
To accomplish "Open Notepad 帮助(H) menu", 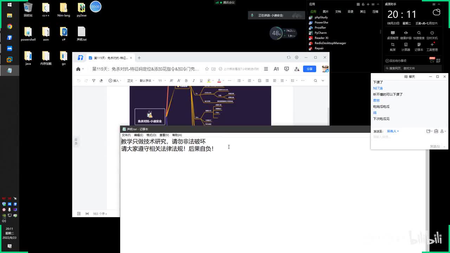I will (177, 135).
